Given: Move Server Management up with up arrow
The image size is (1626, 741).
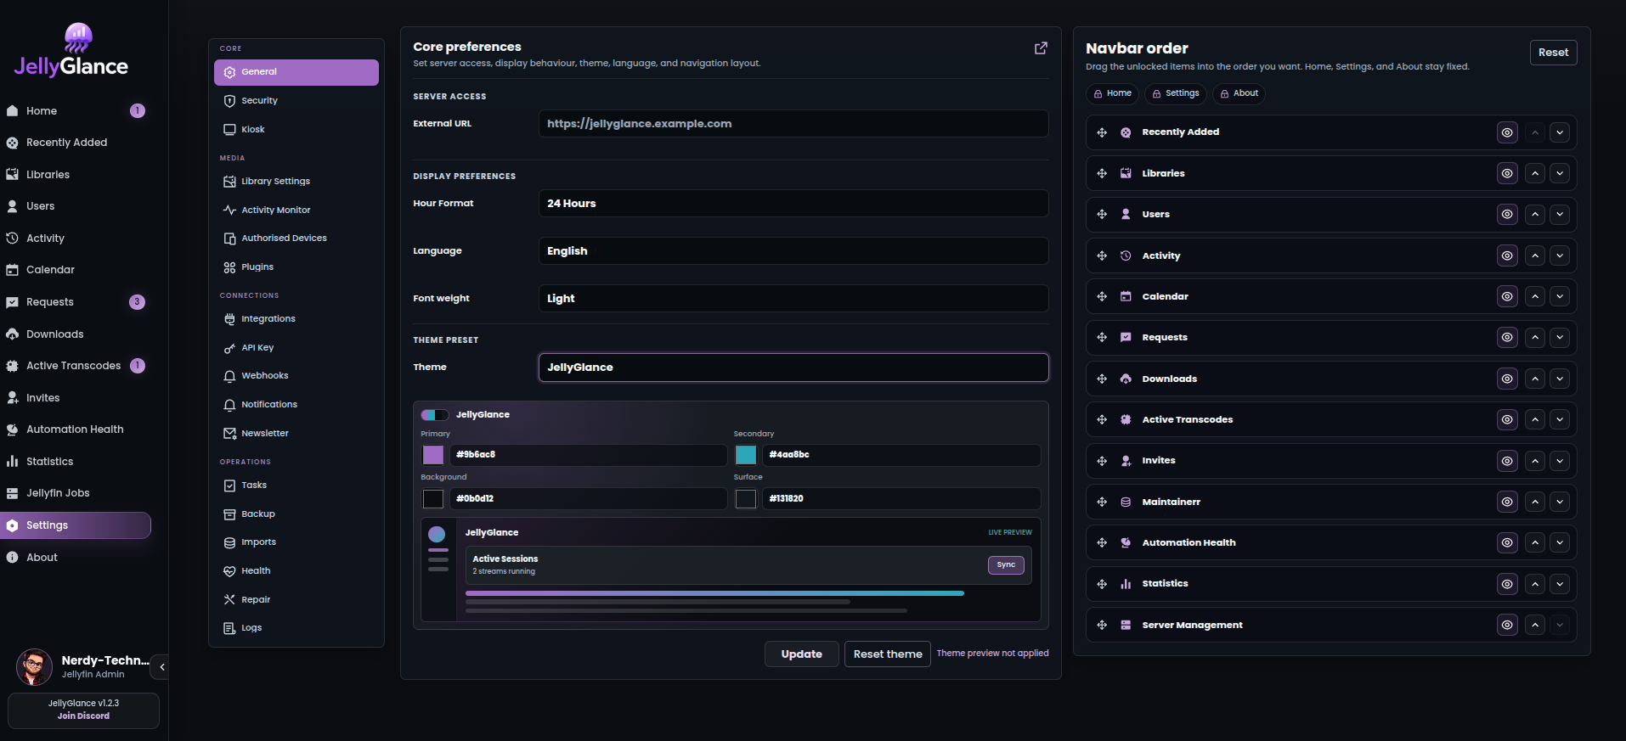Looking at the screenshot, I should tap(1535, 625).
